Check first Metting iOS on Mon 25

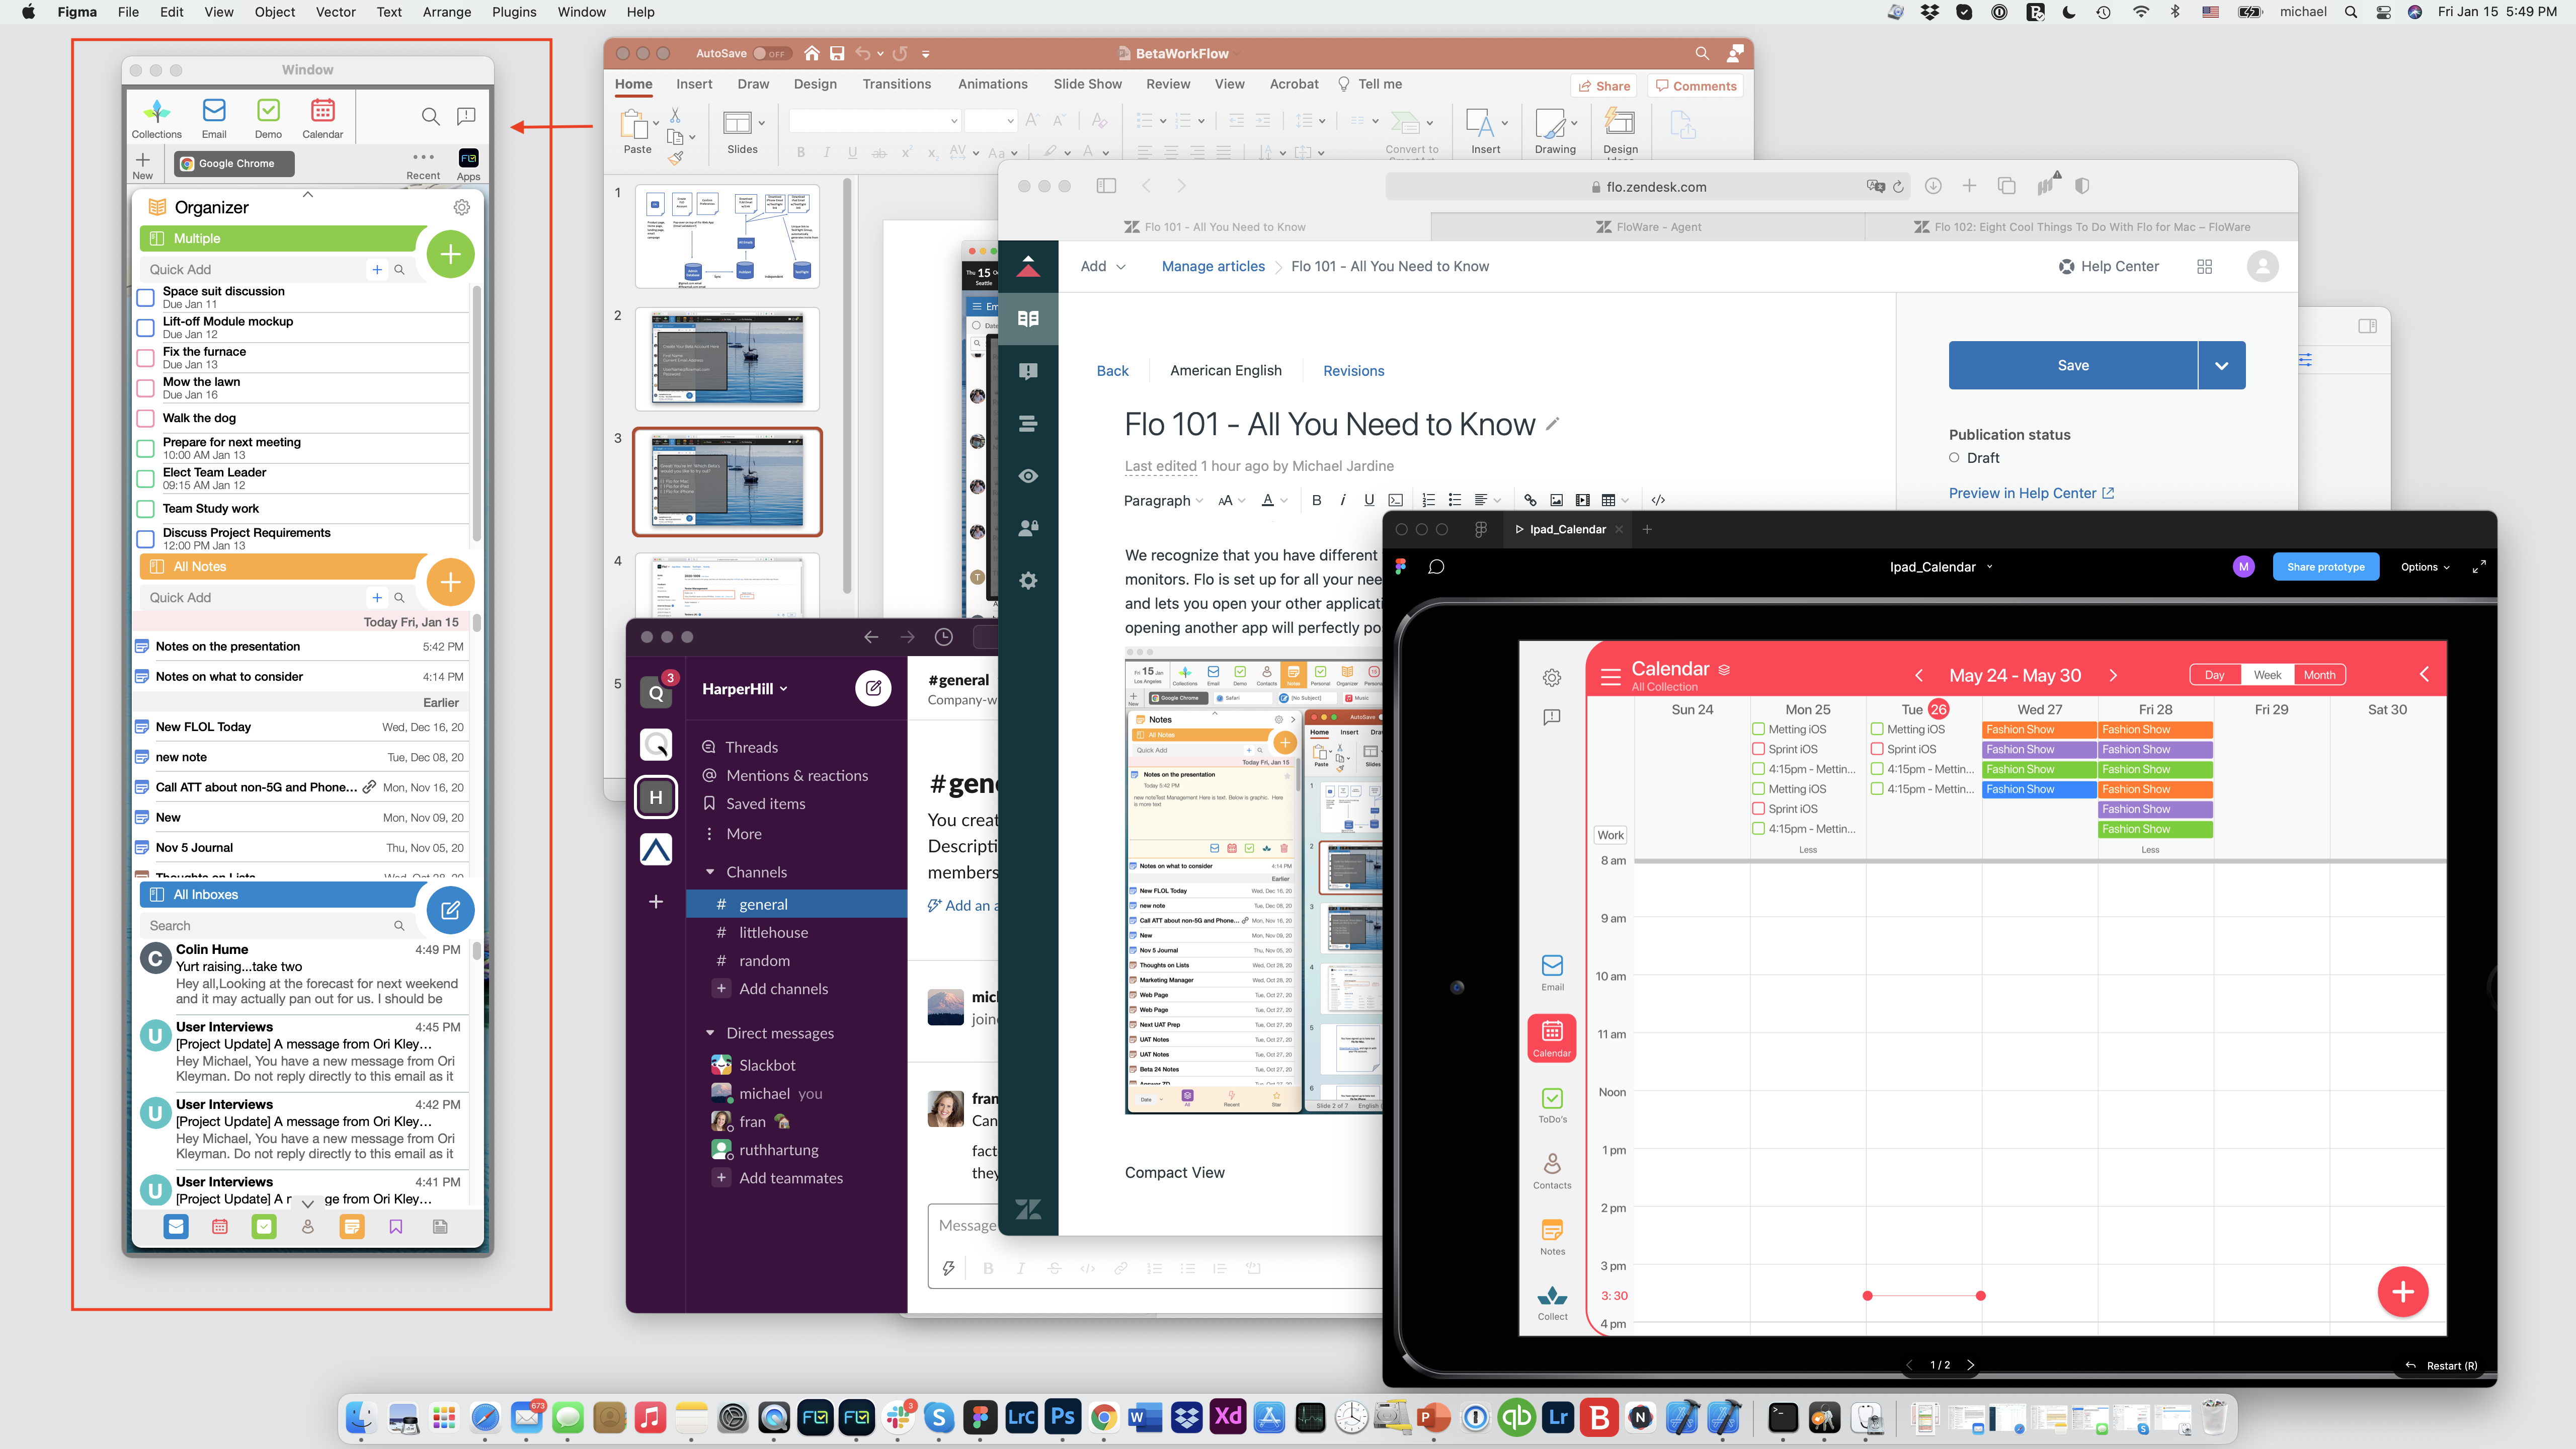coord(1758,729)
